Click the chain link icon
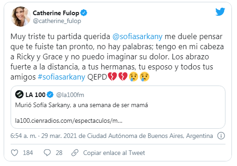 [75, 153]
